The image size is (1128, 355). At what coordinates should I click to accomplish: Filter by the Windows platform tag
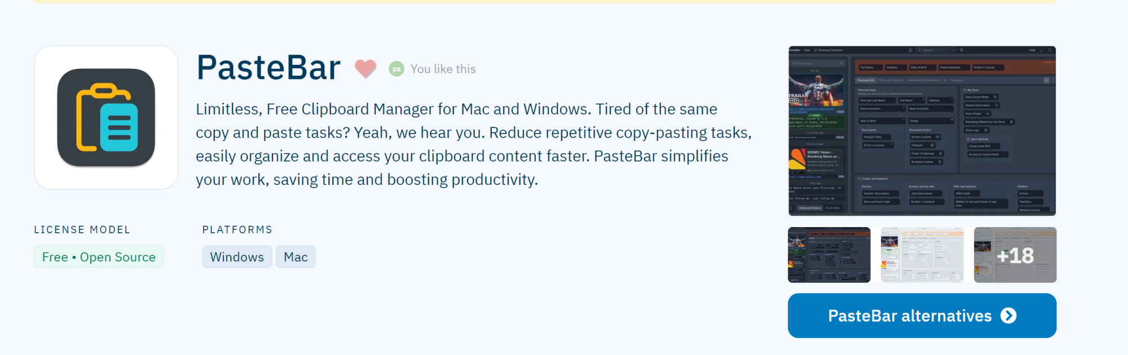pos(237,257)
